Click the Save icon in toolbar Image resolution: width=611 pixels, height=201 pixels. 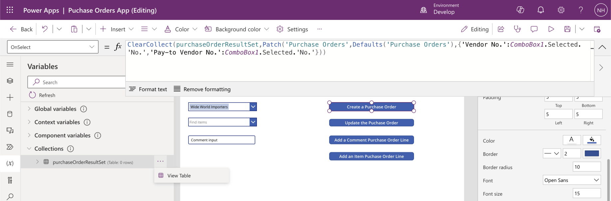tap(567, 29)
